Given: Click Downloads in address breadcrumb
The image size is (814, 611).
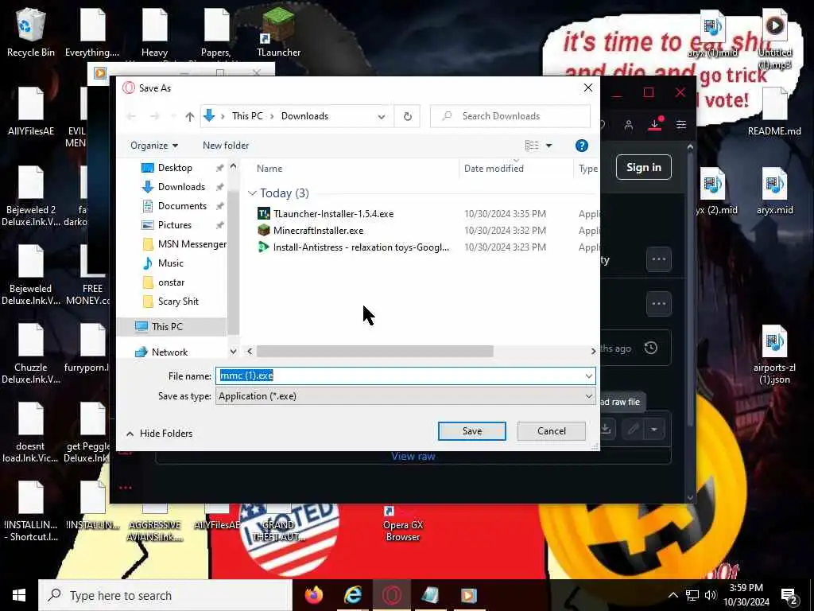Looking at the screenshot, I should [304, 116].
